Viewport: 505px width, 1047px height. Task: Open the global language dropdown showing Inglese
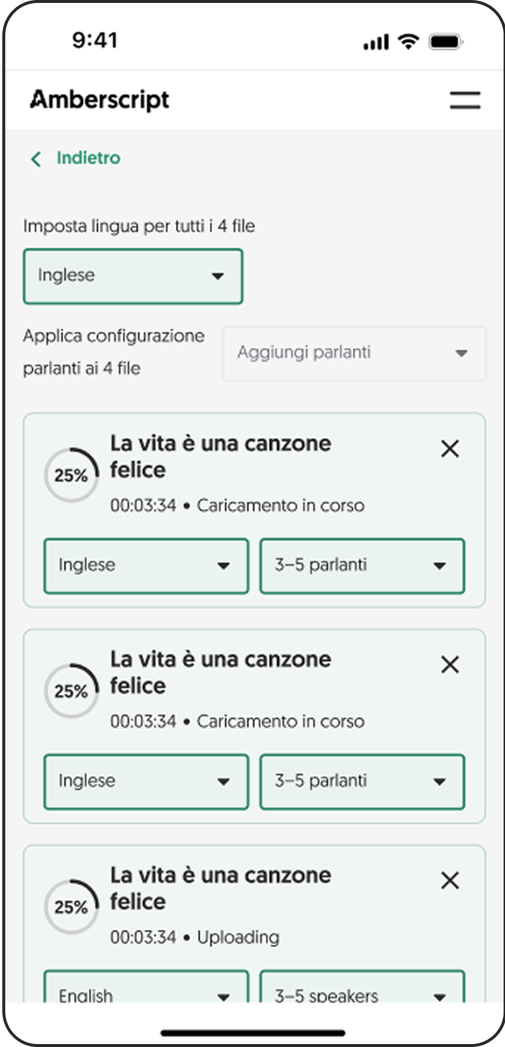tap(133, 276)
